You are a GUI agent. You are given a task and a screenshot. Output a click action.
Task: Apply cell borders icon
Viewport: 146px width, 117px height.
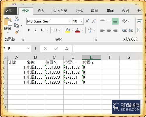(55, 30)
